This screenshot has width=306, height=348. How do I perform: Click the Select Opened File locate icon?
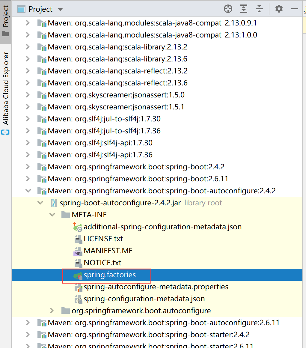click(228, 9)
